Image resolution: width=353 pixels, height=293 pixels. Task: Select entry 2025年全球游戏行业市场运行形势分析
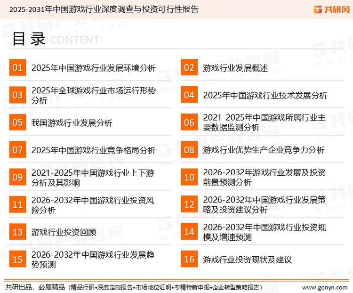pyautogui.click(x=94, y=95)
